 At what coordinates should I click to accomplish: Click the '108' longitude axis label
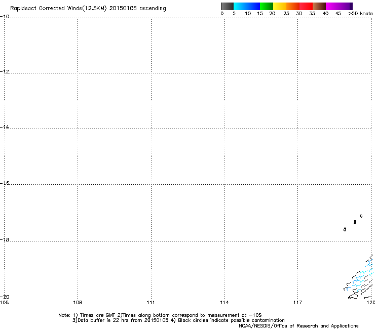pos(78,303)
